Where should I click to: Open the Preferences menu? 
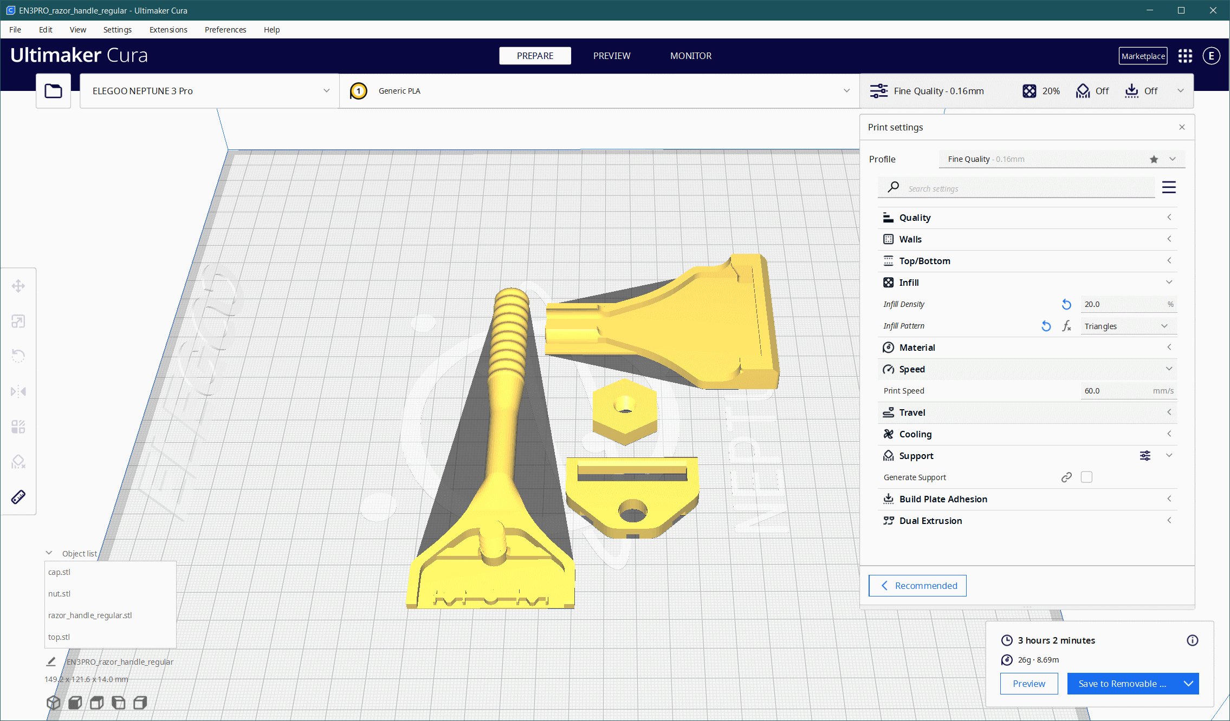tap(225, 30)
